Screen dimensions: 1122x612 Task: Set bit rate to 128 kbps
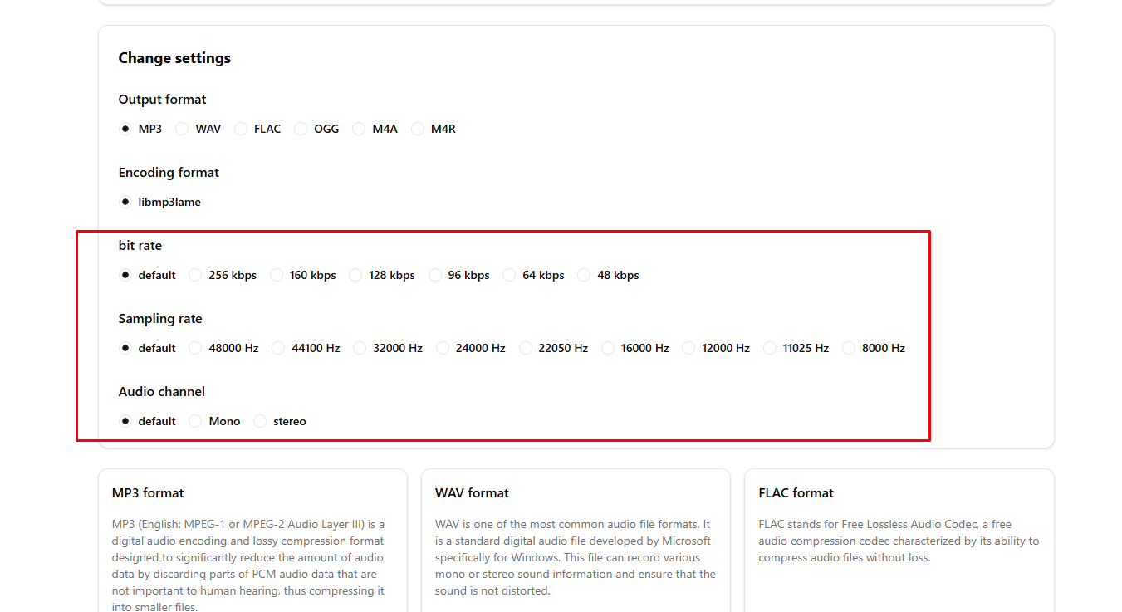[355, 275]
